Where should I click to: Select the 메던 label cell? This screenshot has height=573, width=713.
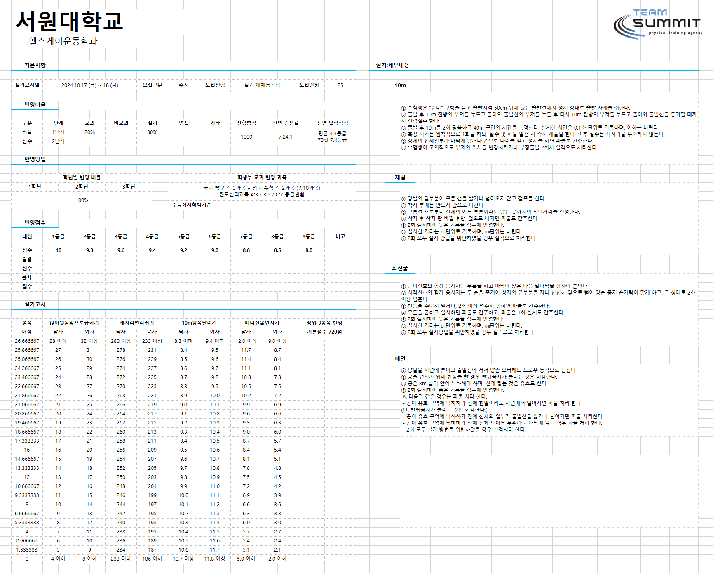(400, 359)
